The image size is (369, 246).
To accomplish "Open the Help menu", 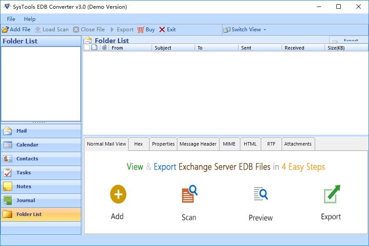I will (x=30, y=19).
